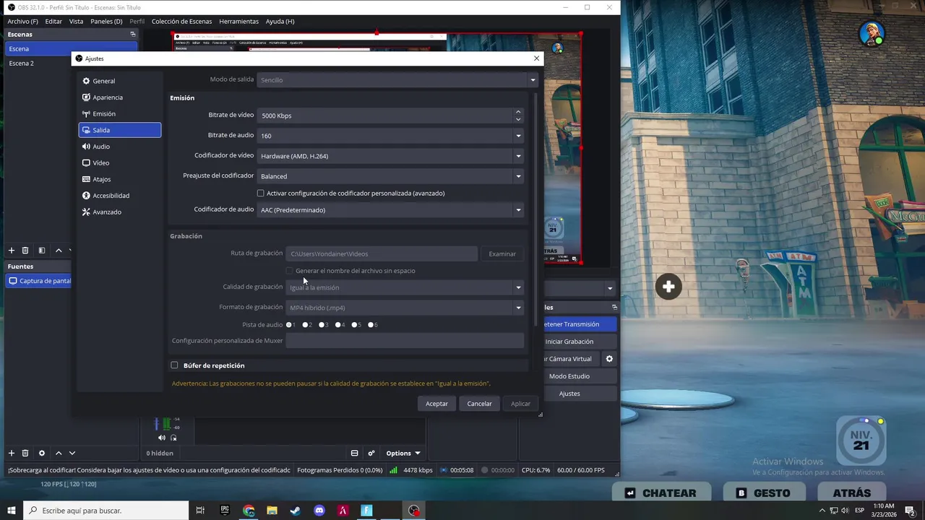
Task: Switch to Fortnite taskbar icon
Action: [366, 511]
